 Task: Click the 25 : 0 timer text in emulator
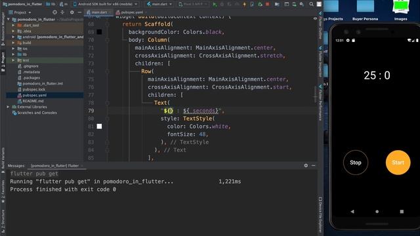click(x=377, y=75)
